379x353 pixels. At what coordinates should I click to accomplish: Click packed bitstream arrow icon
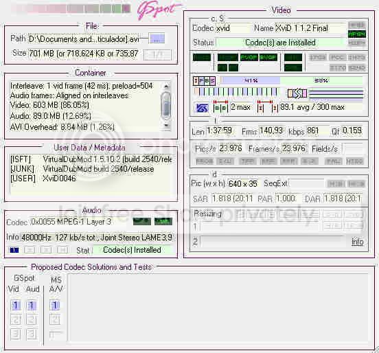(297, 93)
